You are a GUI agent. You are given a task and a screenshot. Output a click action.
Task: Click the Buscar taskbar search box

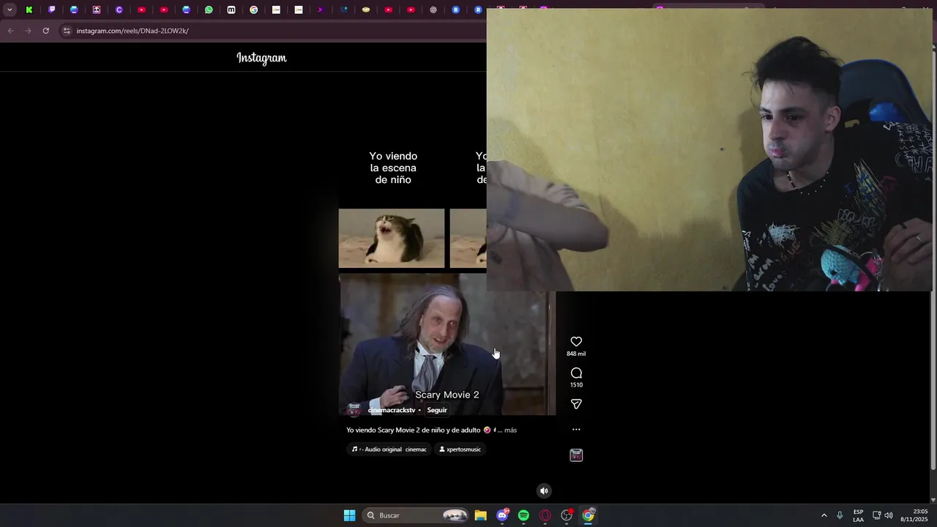click(x=417, y=515)
